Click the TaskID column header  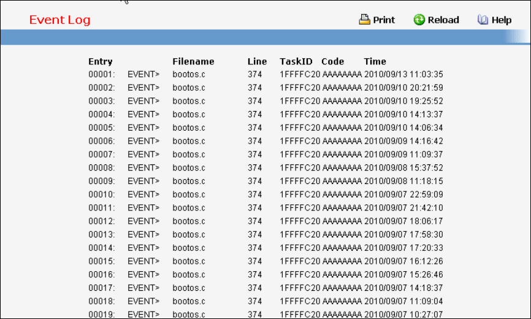[x=296, y=61]
